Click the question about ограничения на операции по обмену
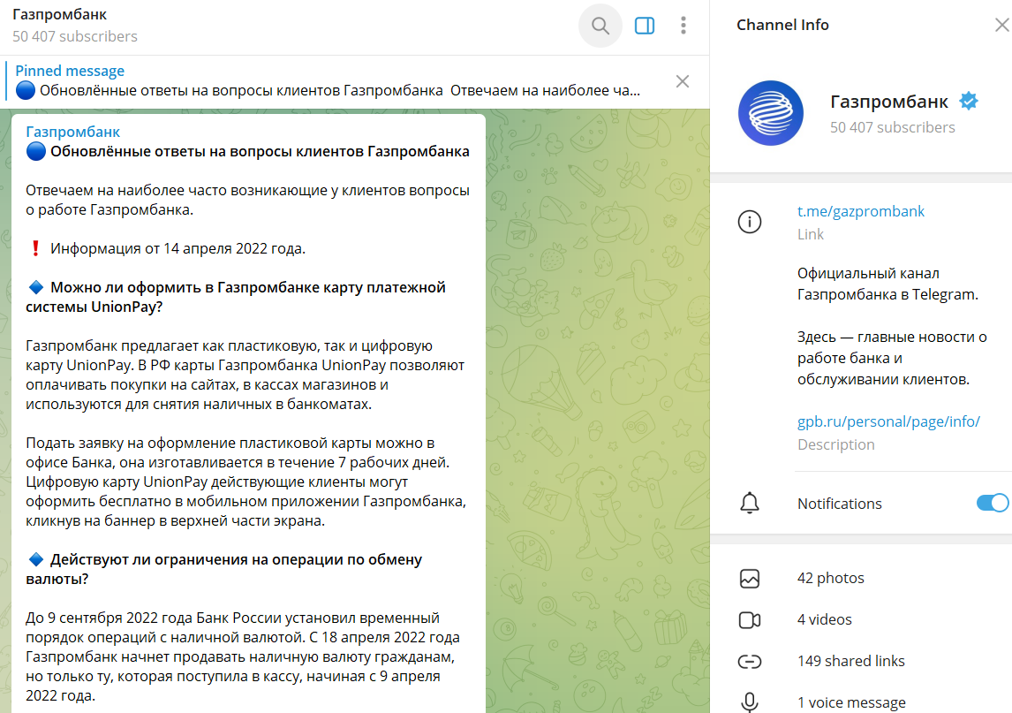Image resolution: width=1012 pixels, height=713 pixels. (x=224, y=569)
